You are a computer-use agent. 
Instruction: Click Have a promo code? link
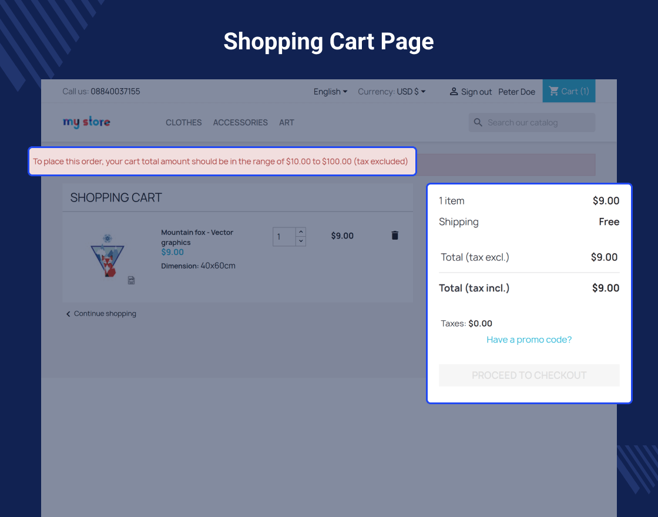click(529, 340)
